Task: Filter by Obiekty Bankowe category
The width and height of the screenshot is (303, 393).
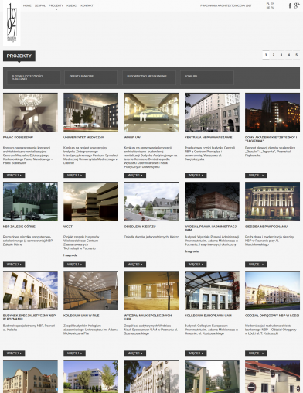Action: pyautogui.click(x=91, y=77)
